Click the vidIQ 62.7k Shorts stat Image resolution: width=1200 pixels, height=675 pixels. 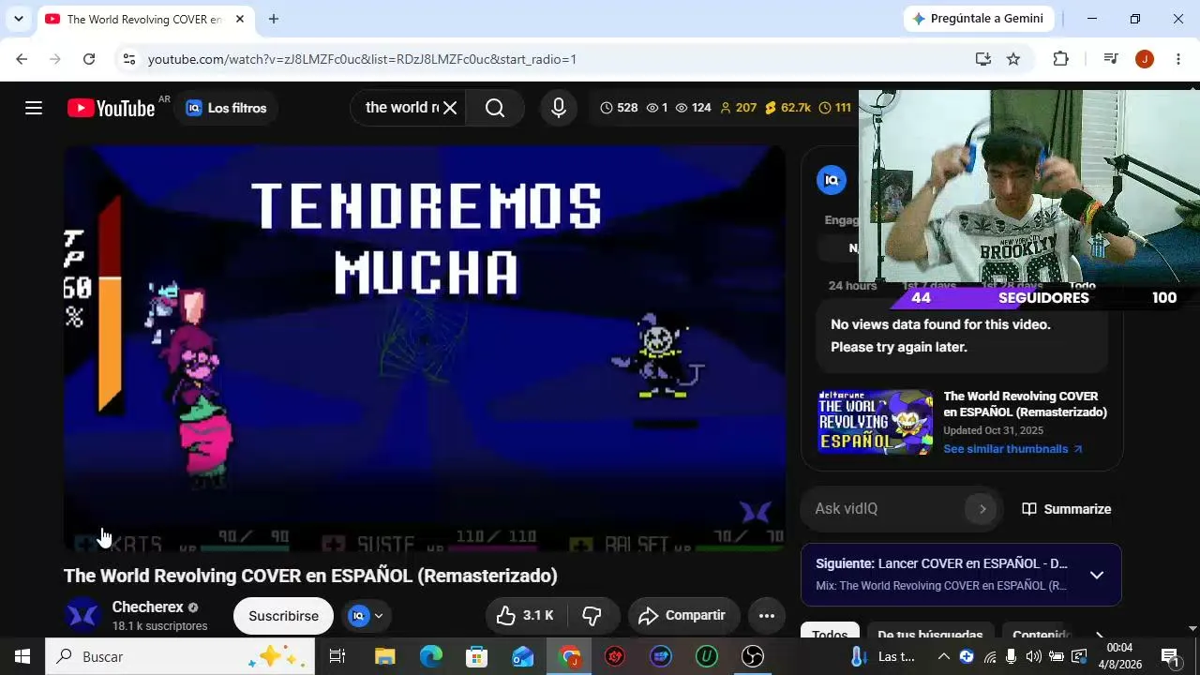point(787,108)
